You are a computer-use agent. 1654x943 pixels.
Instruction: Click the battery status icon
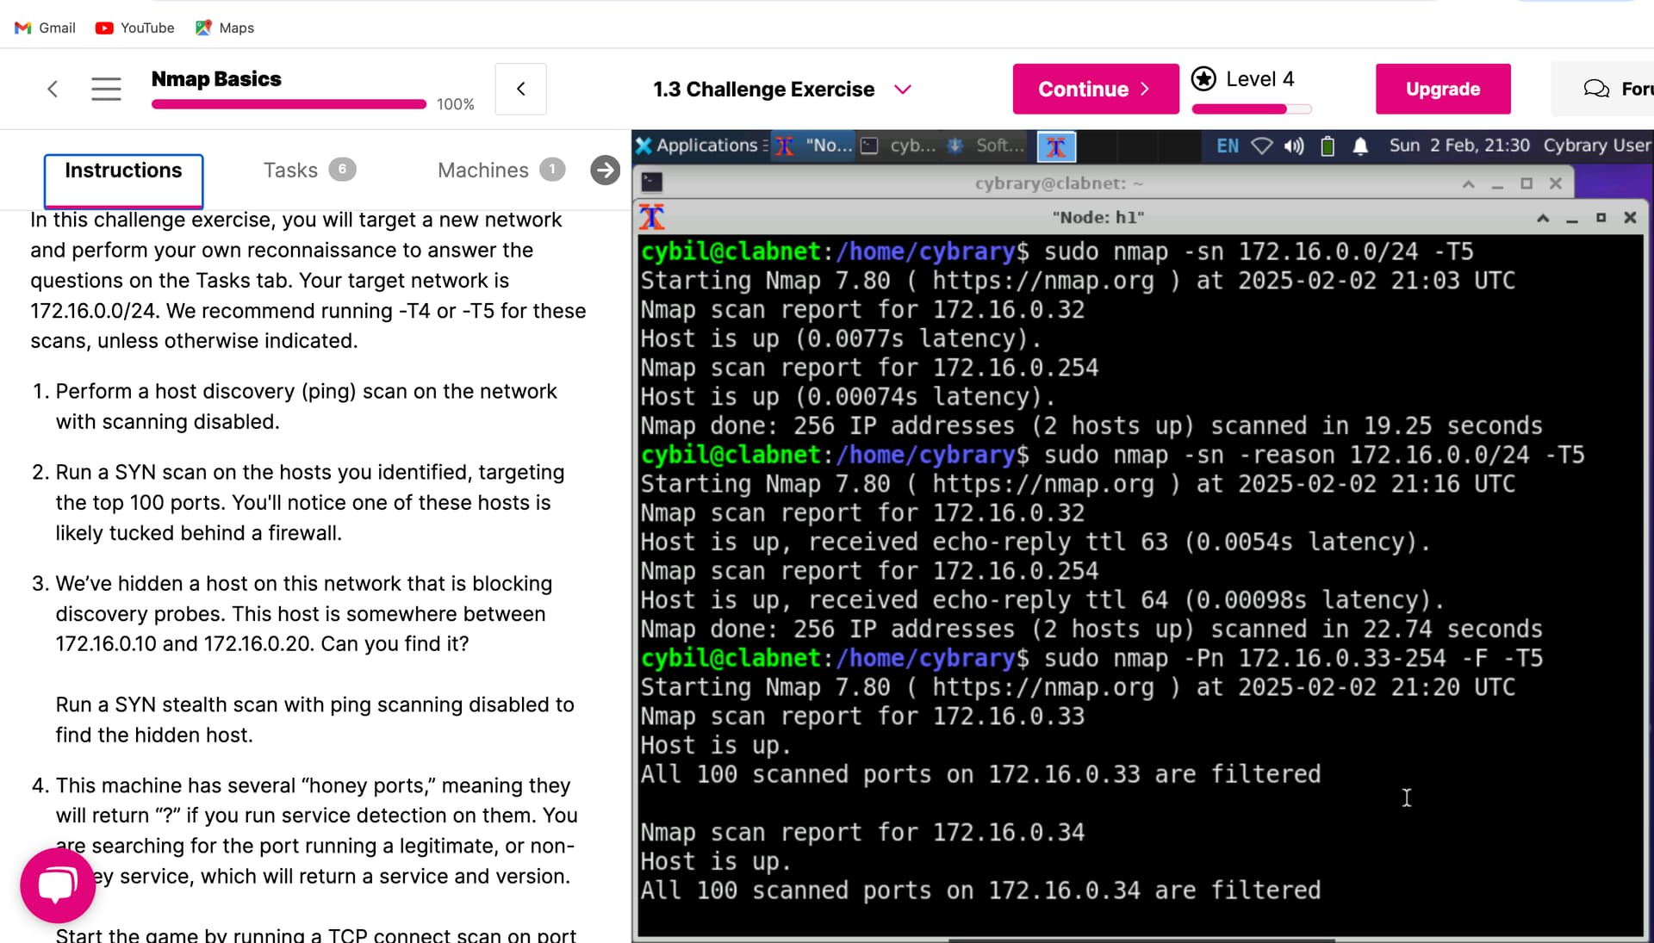coord(1328,146)
